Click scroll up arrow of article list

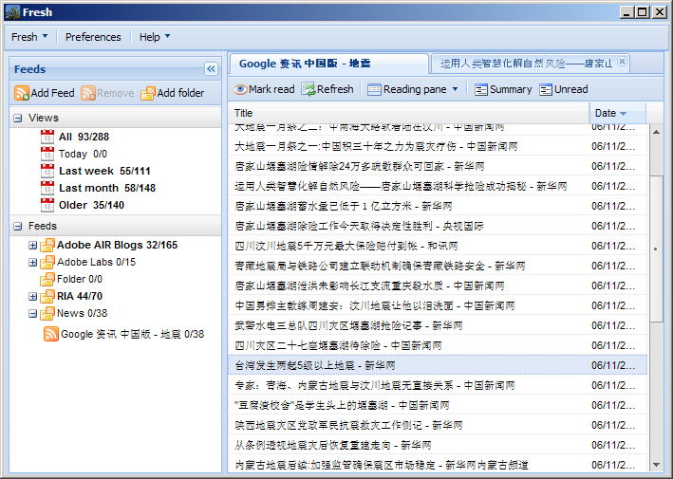[656, 132]
